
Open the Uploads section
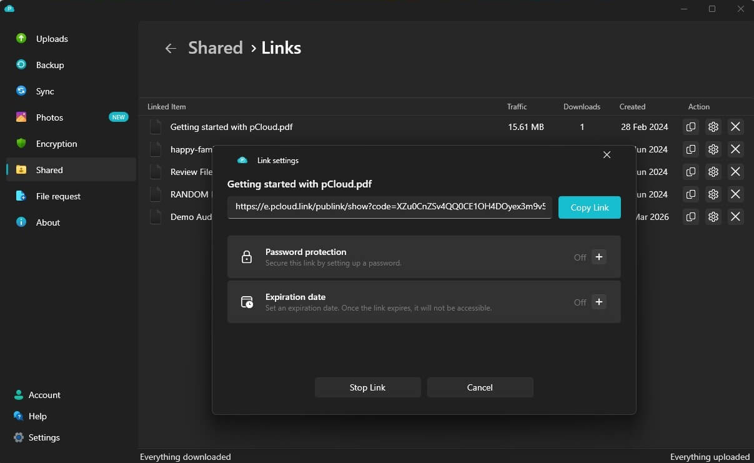pyautogui.click(x=52, y=39)
